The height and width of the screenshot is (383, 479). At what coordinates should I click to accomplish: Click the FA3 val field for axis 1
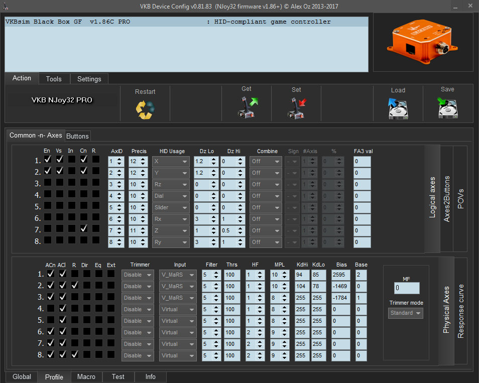[x=362, y=162]
